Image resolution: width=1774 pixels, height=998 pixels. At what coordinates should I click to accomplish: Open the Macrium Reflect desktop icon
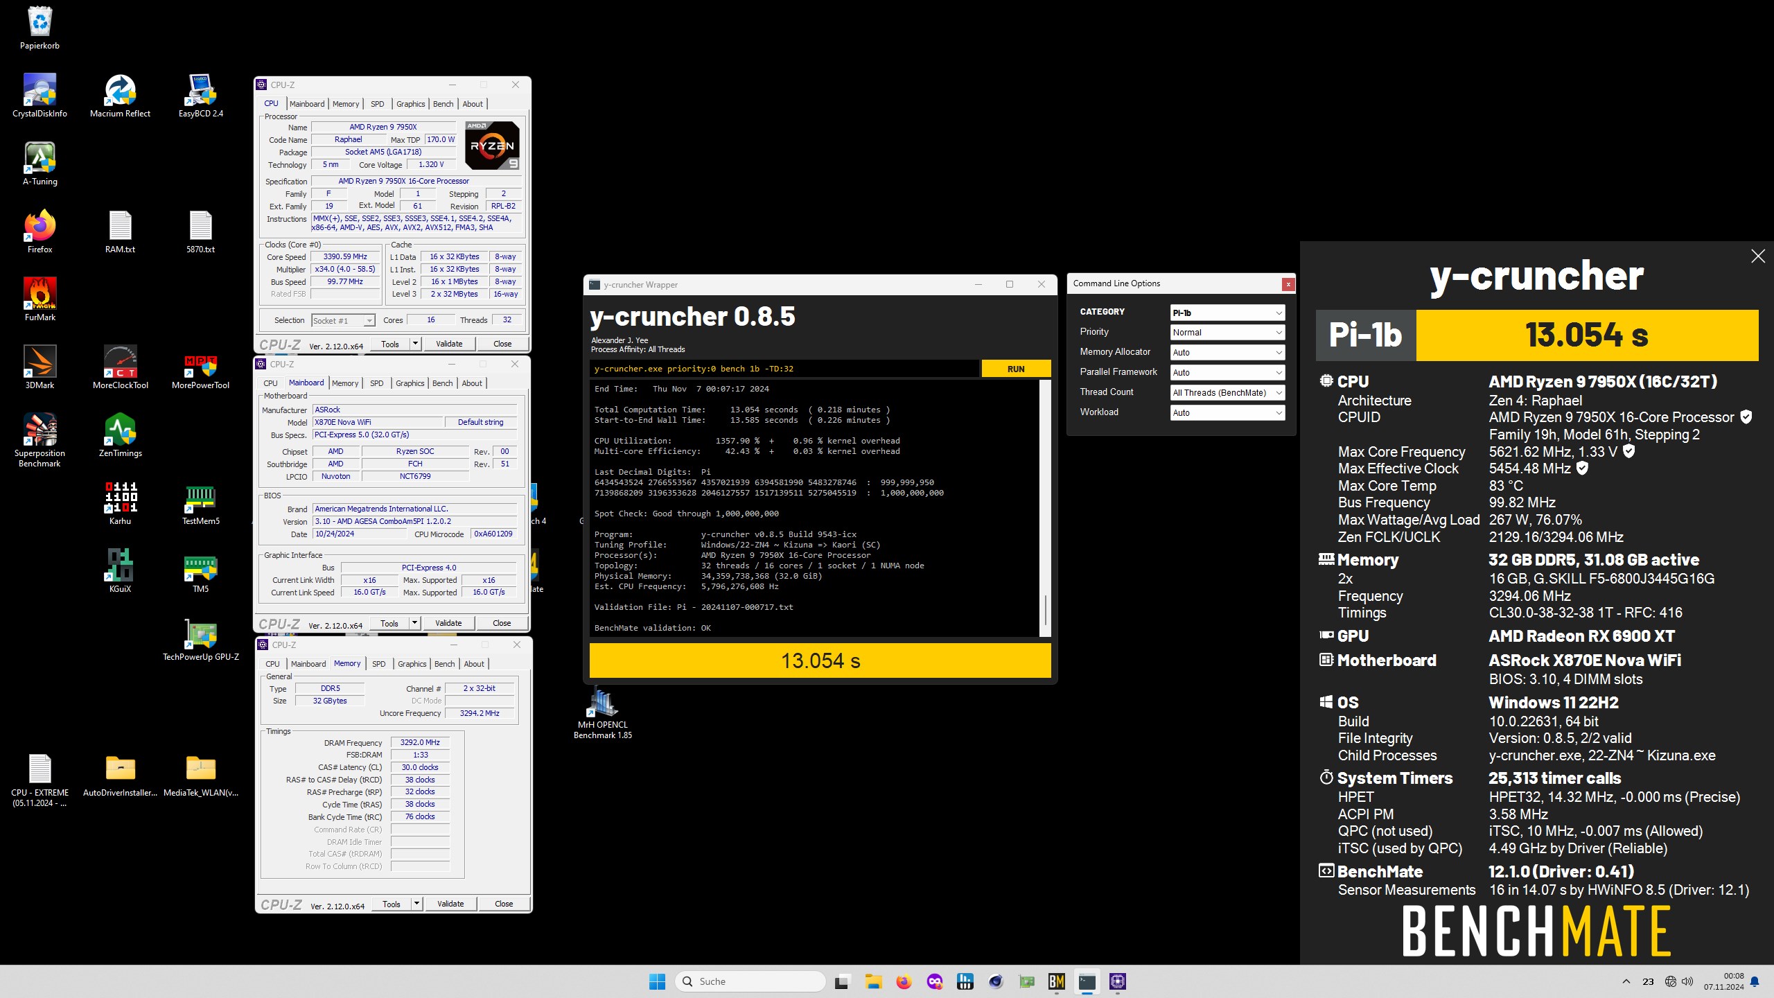click(120, 96)
